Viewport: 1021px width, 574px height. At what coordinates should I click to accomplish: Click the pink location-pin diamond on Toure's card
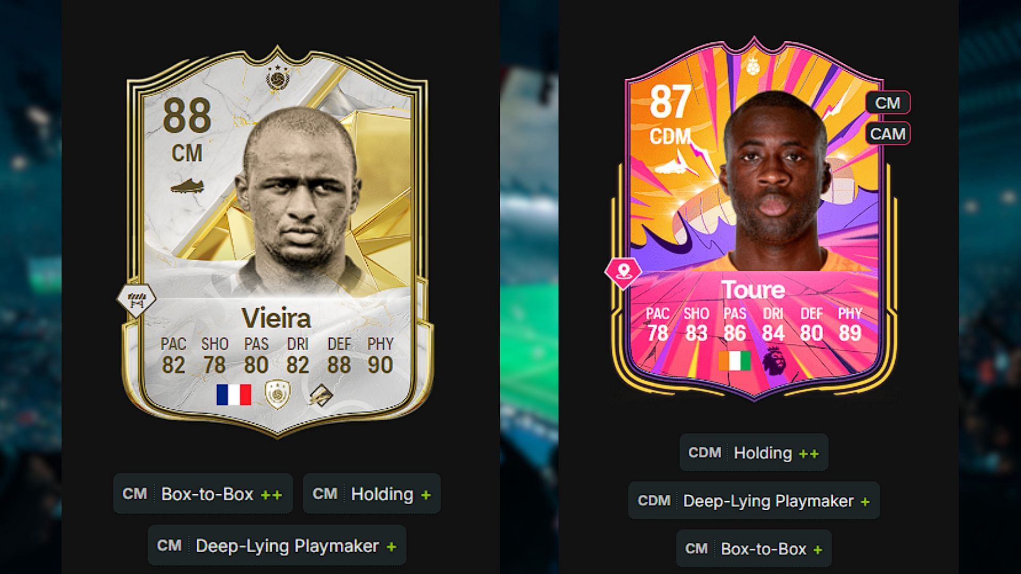pyautogui.click(x=623, y=273)
